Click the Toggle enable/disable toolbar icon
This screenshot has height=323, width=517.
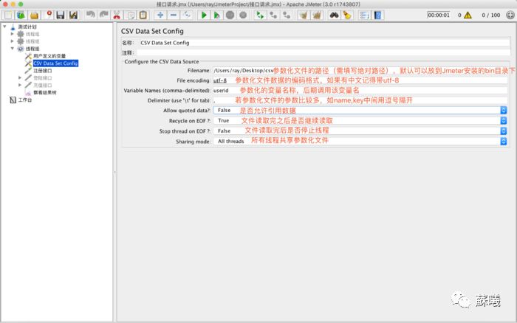pyautogui.click(x=187, y=15)
